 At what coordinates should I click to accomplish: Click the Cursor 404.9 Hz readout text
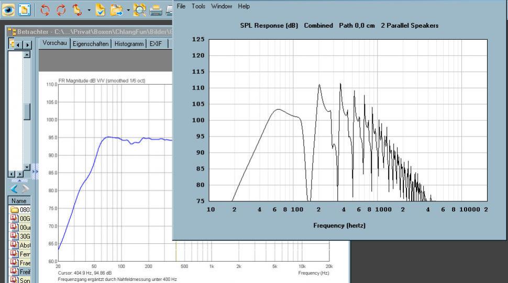coord(85,273)
